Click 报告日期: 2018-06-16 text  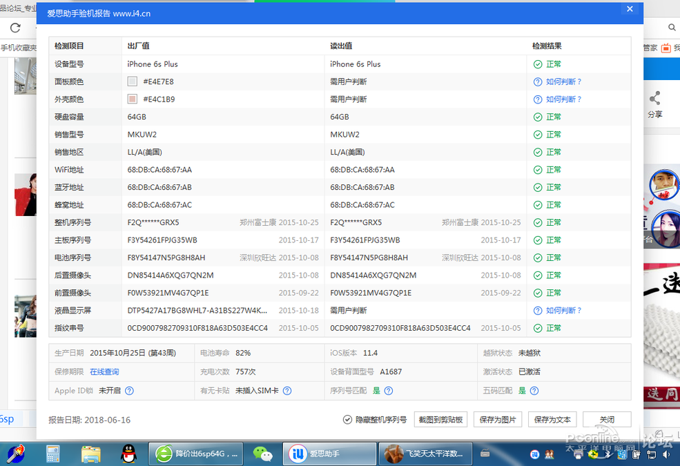(89, 420)
